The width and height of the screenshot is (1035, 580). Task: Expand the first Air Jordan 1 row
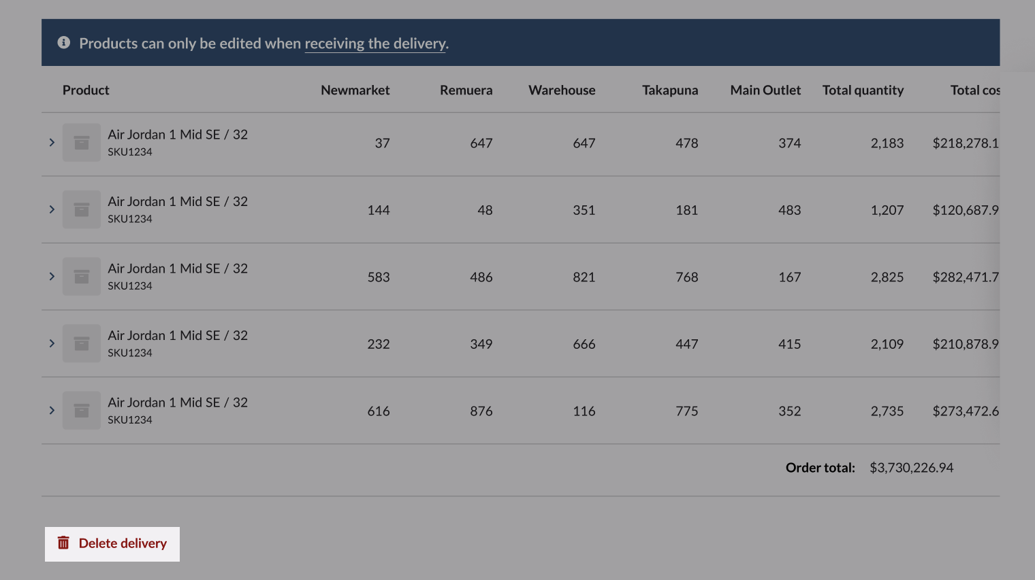tap(52, 142)
